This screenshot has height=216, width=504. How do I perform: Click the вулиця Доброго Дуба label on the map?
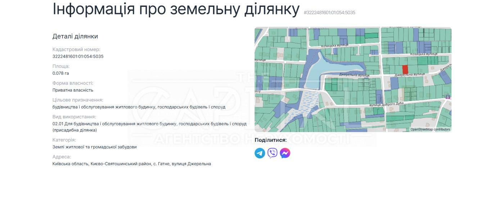[x=387, y=105]
